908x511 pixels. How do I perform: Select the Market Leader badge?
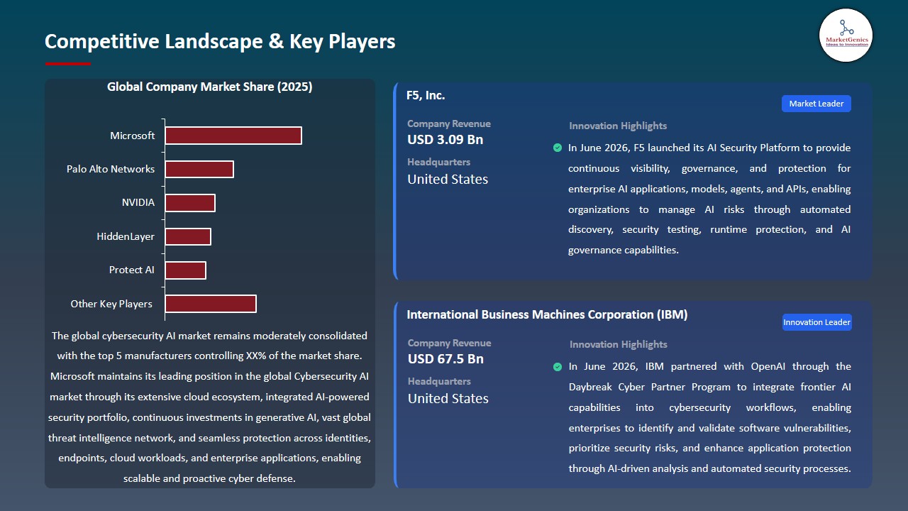point(816,104)
